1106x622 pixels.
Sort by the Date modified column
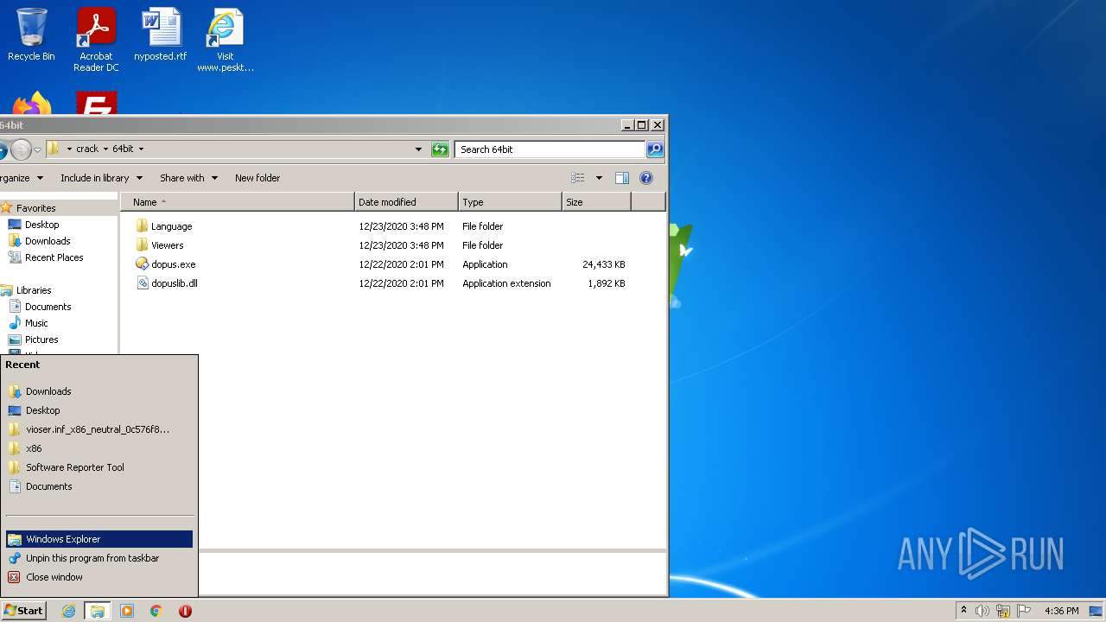pyautogui.click(x=406, y=202)
